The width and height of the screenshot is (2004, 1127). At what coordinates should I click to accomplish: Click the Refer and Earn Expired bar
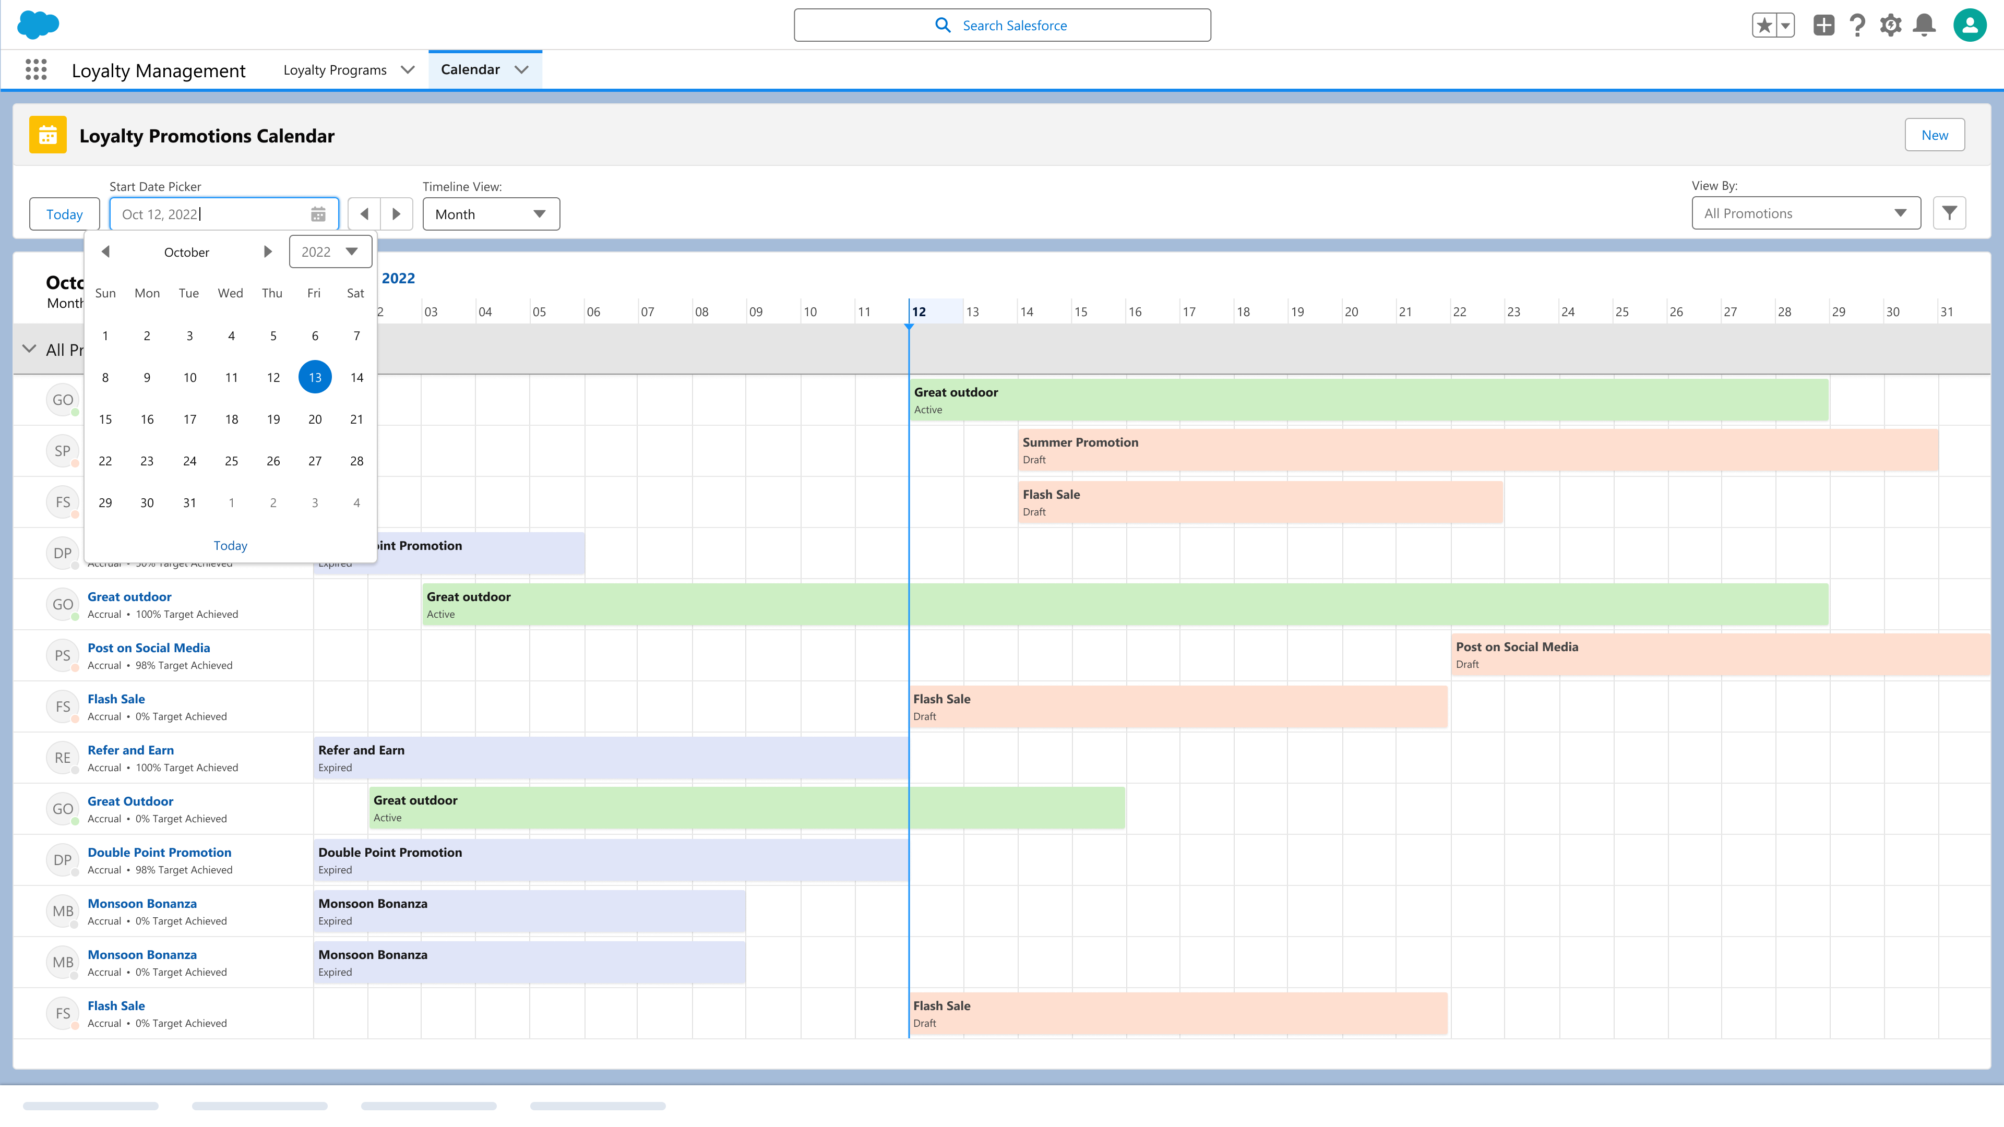[612, 758]
